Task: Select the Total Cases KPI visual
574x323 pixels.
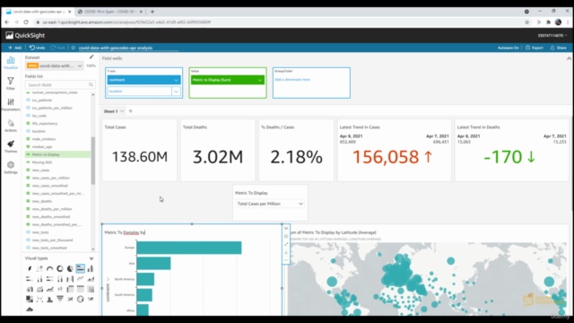Action: [140, 150]
